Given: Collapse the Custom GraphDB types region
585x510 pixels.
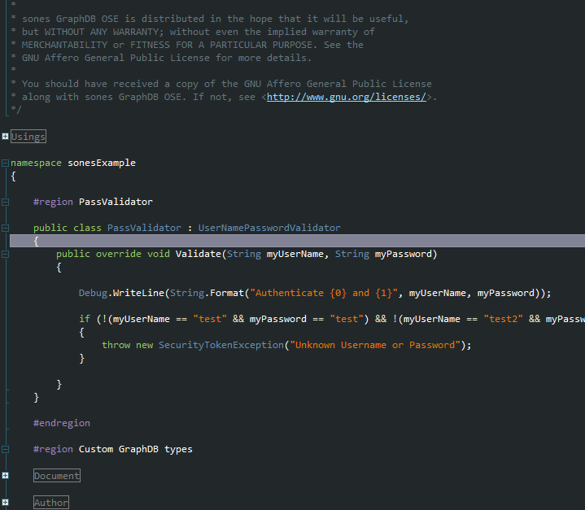Looking at the screenshot, I should [5, 450].
